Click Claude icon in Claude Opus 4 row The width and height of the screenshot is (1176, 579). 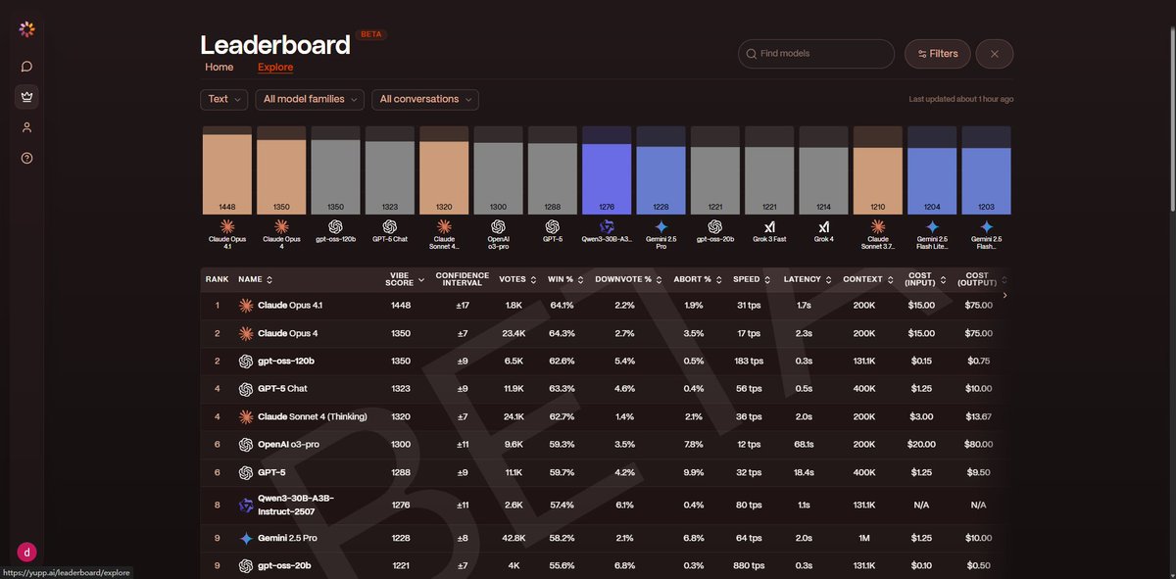246,333
